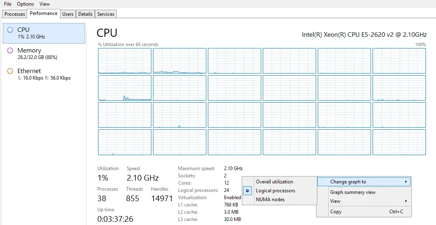The width and height of the screenshot is (436, 225).
Task: Click the large CPU heading
Action: (x=107, y=33)
